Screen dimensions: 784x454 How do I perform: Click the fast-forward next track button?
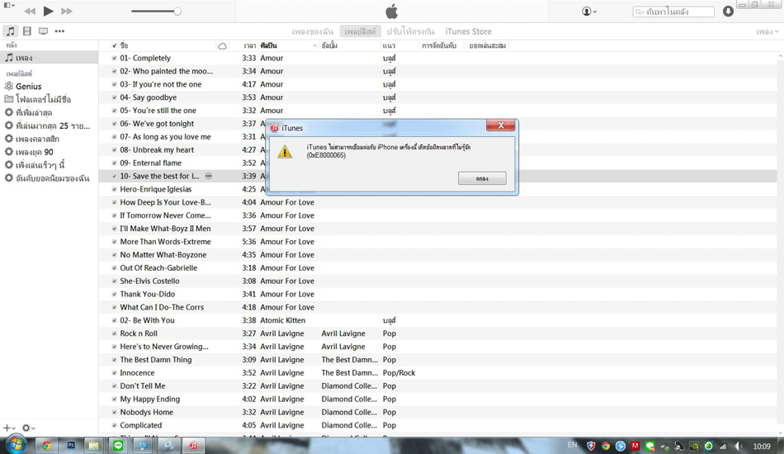[x=67, y=11]
